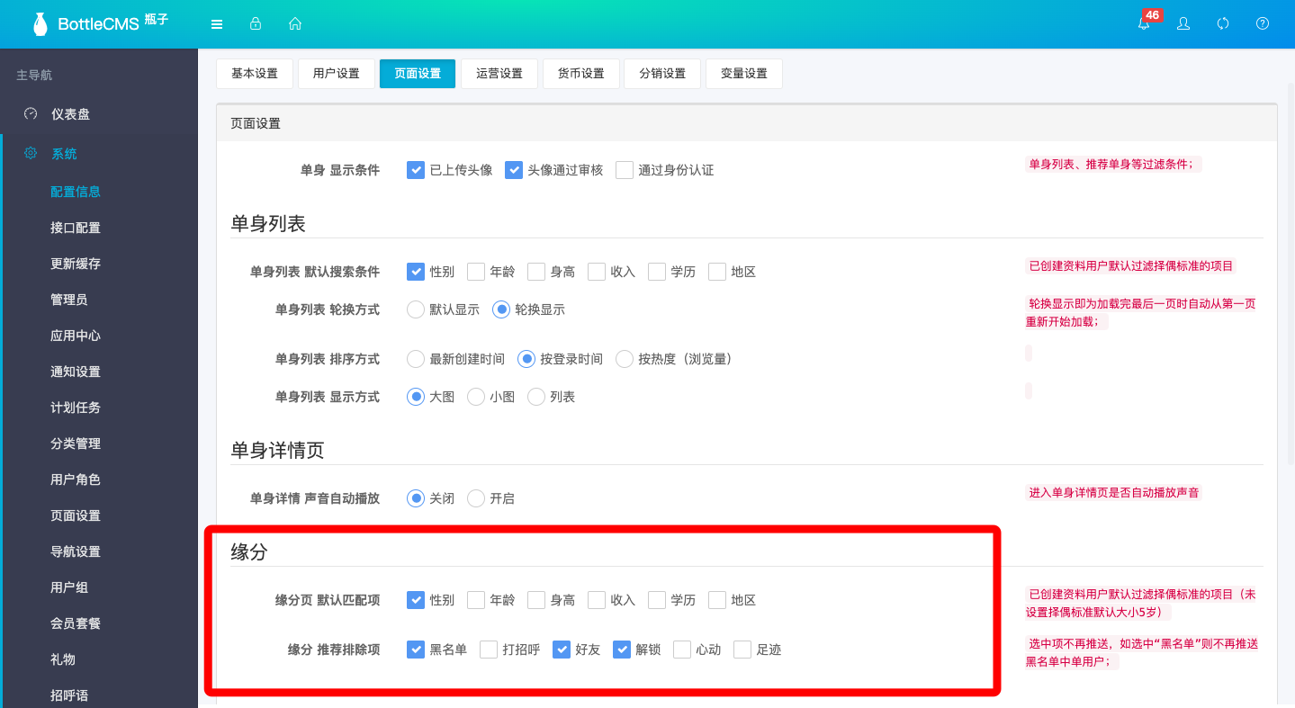Select 开启 for 声音自动播放
1295x708 pixels.
tap(476, 498)
